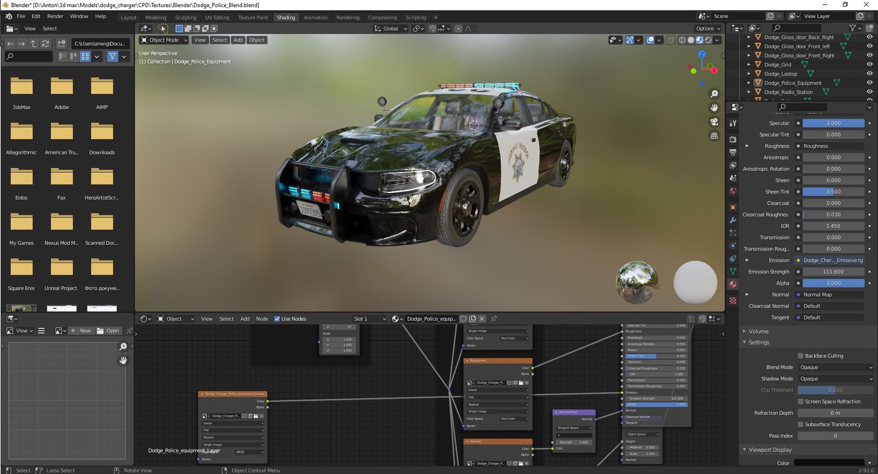The width and height of the screenshot is (878, 474).
Task: Open the Slot 1 material slot dropdown
Action: click(x=369, y=319)
